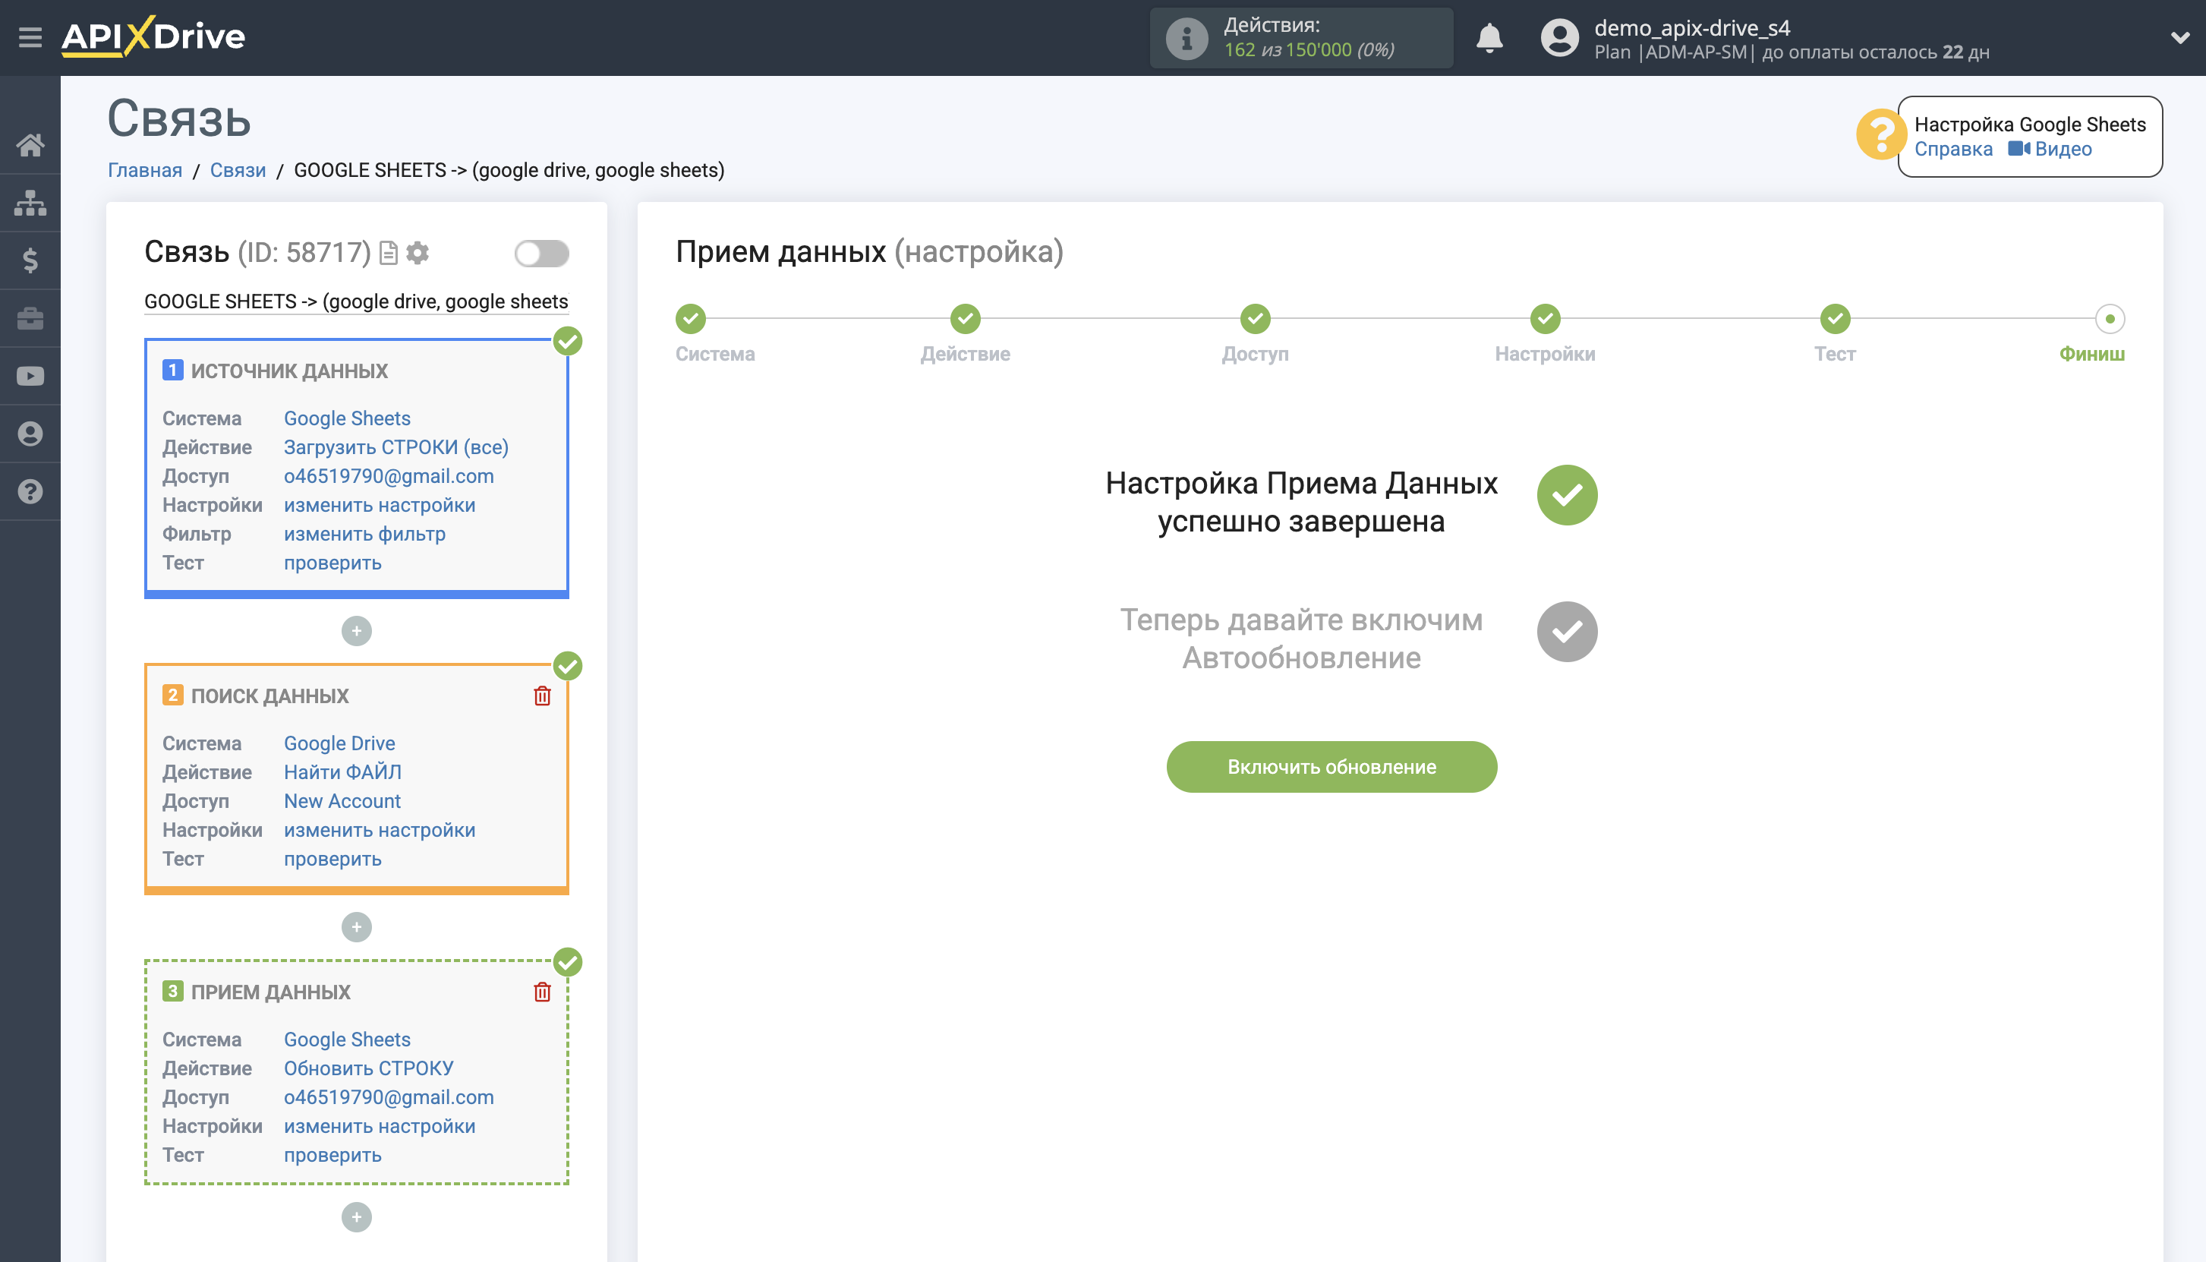Edit the connection name field
The height and width of the screenshot is (1262, 2206).
(356, 301)
